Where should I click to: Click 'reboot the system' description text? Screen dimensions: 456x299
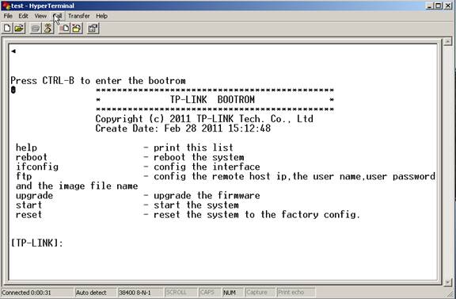[199, 157]
